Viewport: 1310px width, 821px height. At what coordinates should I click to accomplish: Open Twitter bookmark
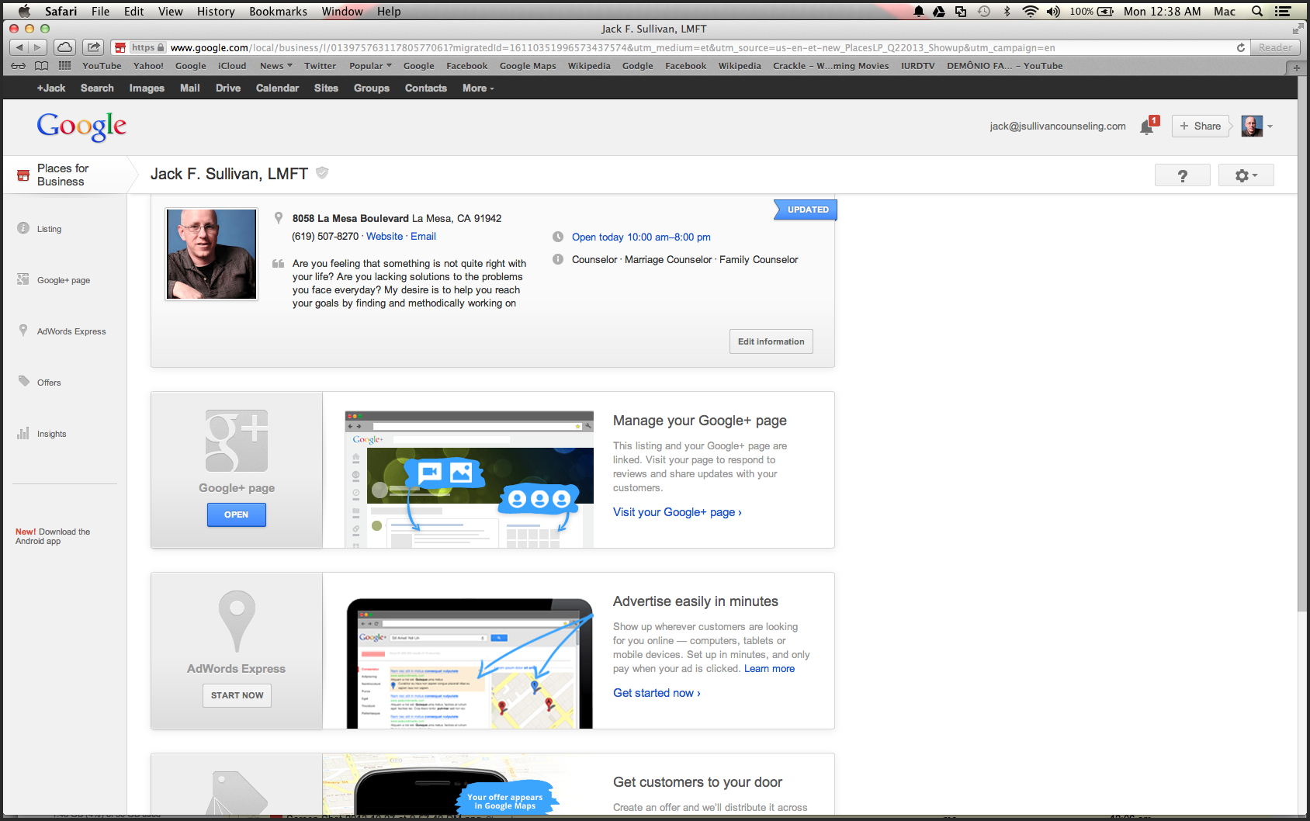(x=320, y=66)
